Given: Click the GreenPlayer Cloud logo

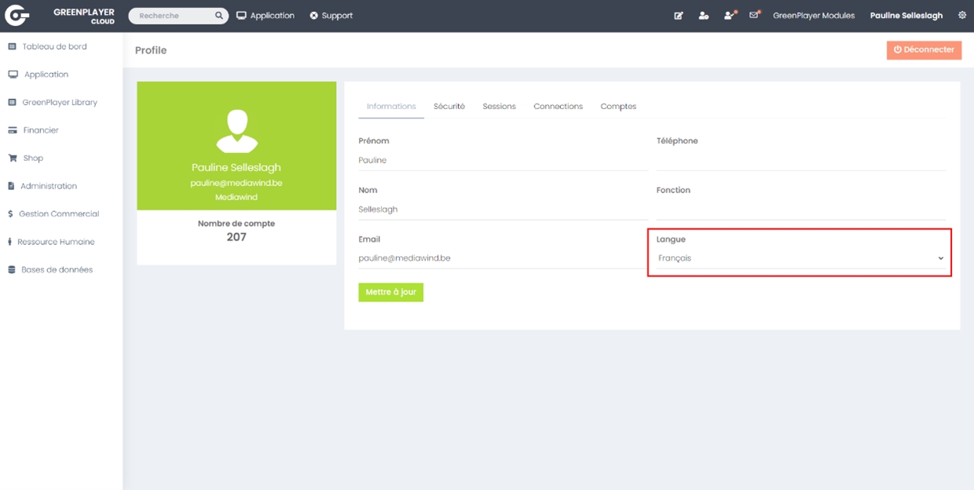Looking at the screenshot, I should [17, 16].
